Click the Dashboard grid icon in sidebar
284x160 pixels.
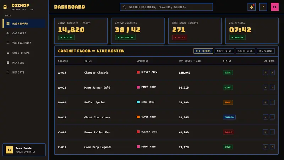pos(8,23)
